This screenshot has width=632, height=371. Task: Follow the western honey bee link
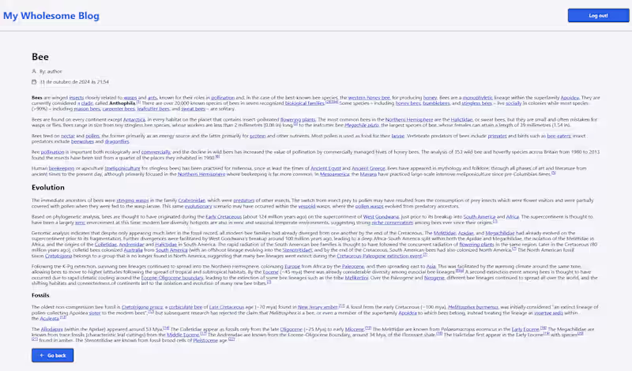369,97
